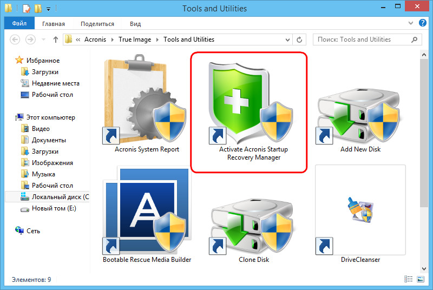Open Загрузки under Этот компьютер
This screenshot has width=433, height=290.
click(x=45, y=151)
